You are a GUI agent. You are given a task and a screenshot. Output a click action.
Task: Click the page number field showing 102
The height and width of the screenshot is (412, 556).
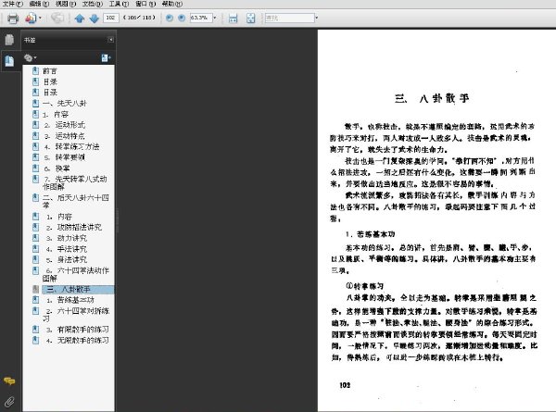tap(110, 18)
